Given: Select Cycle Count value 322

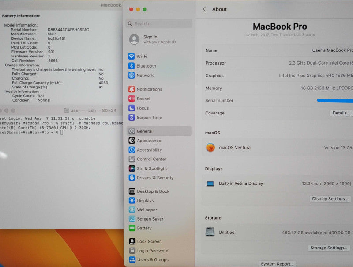Looking at the screenshot, I should pyautogui.click(x=41, y=96).
